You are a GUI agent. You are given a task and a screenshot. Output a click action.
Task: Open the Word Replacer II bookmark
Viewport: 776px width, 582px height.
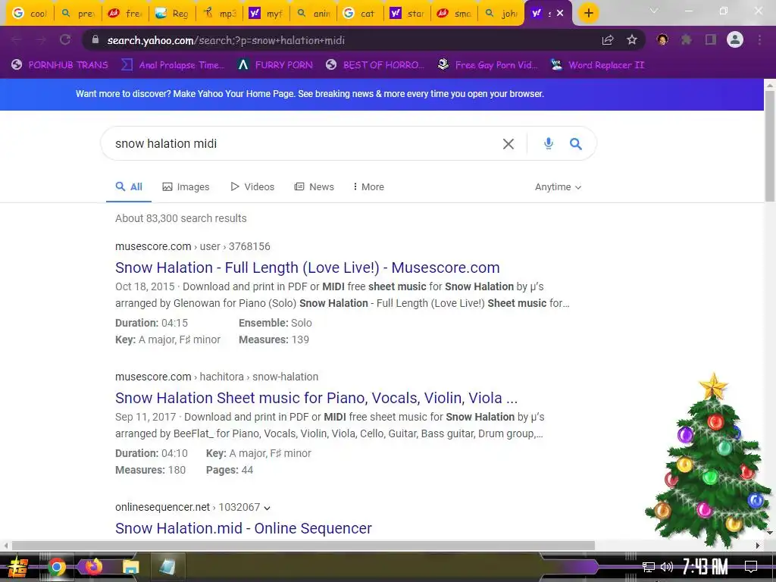pos(598,65)
